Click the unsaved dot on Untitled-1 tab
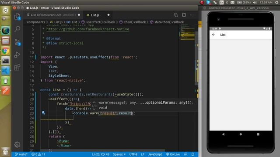 click(79, 15)
